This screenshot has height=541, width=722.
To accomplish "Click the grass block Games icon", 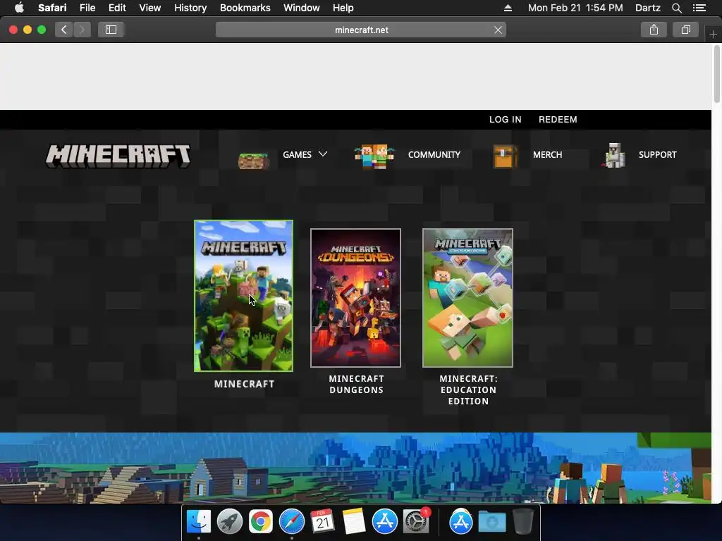I will click(253, 161).
